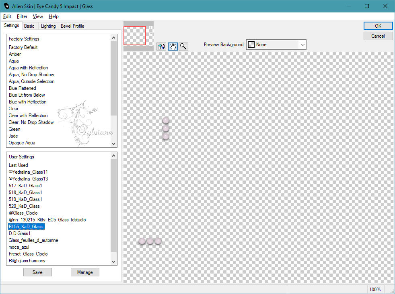Maximize the Eye Candy window

(x=367, y=6)
